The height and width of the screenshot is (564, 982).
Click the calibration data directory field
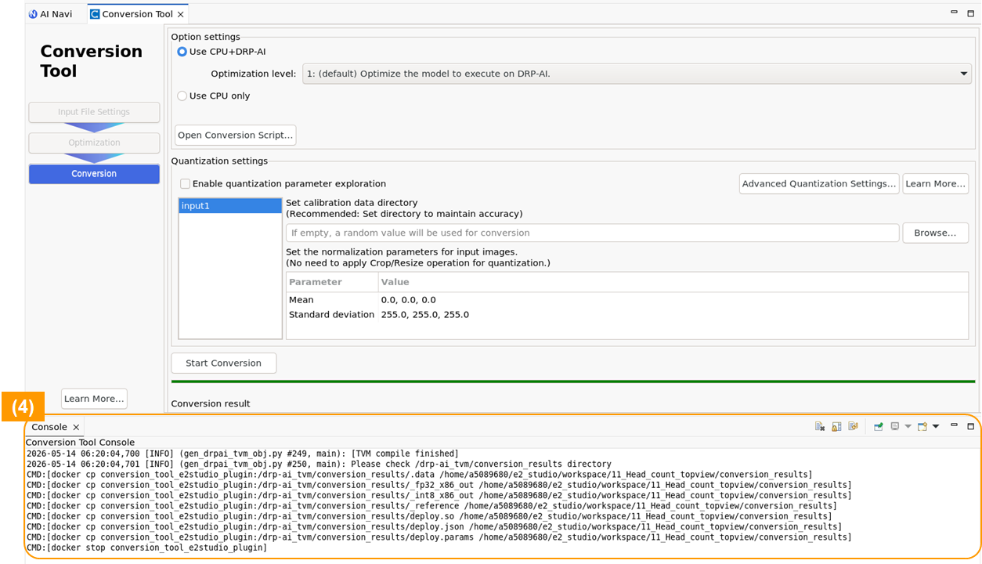(592, 233)
